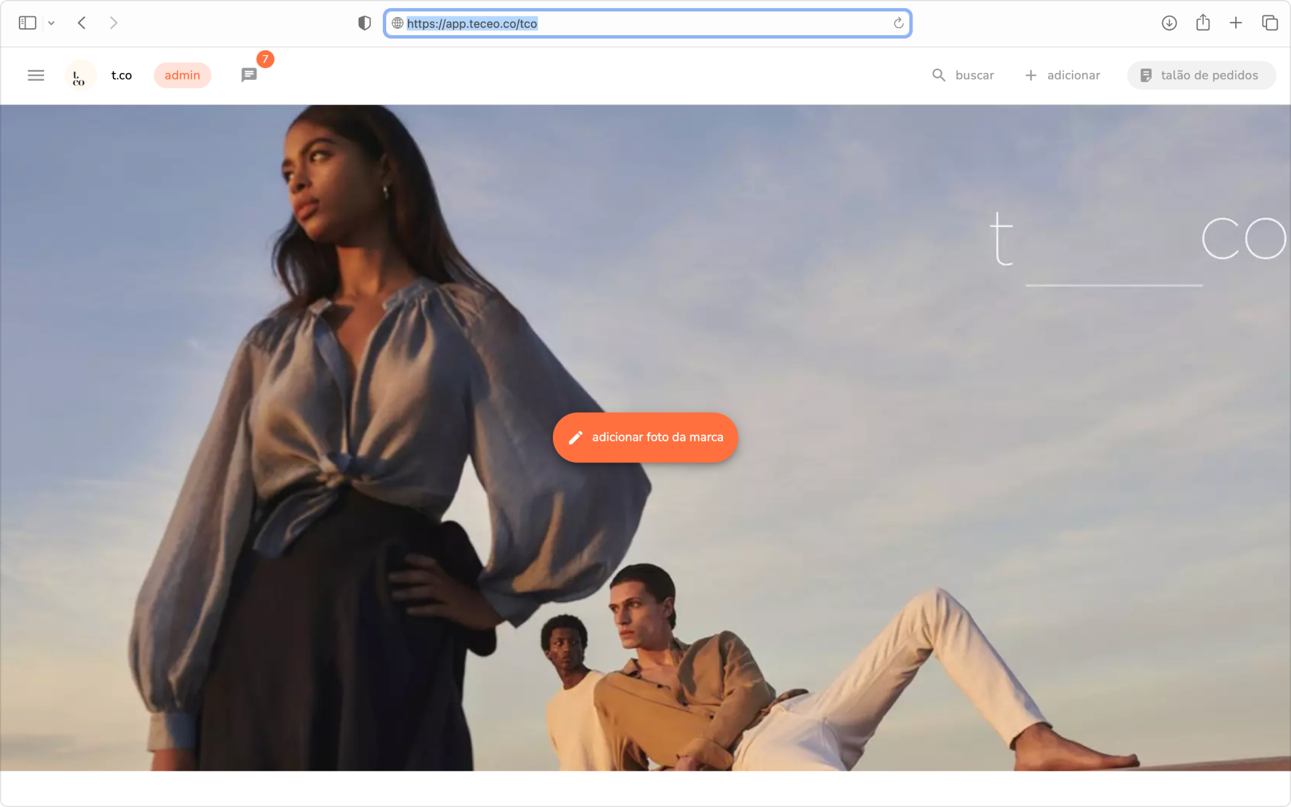Show the tab overview
1291x807 pixels.
(x=1270, y=23)
